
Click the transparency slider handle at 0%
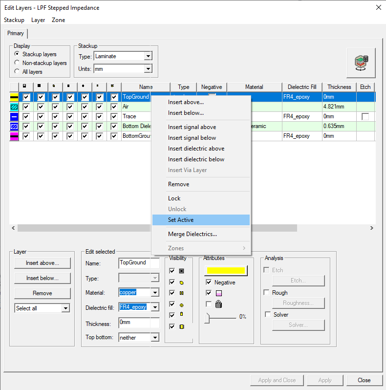point(207,318)
